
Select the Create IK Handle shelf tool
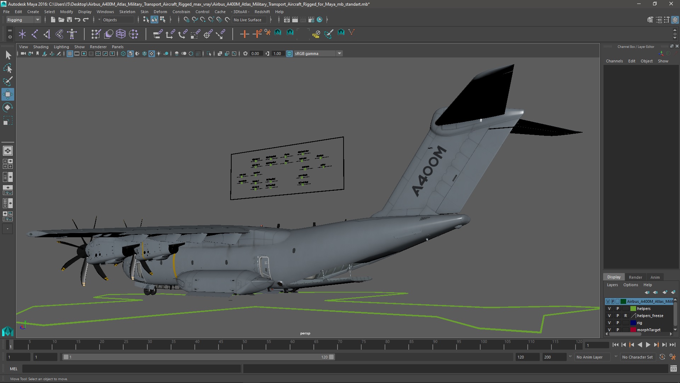pyautogui.click(x=47, y=34)
